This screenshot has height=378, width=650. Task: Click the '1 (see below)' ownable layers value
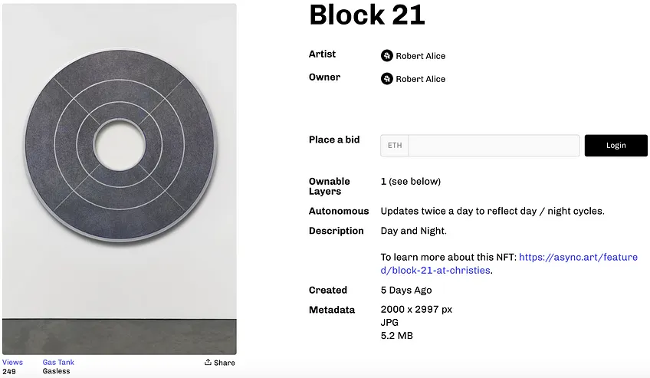411,182
